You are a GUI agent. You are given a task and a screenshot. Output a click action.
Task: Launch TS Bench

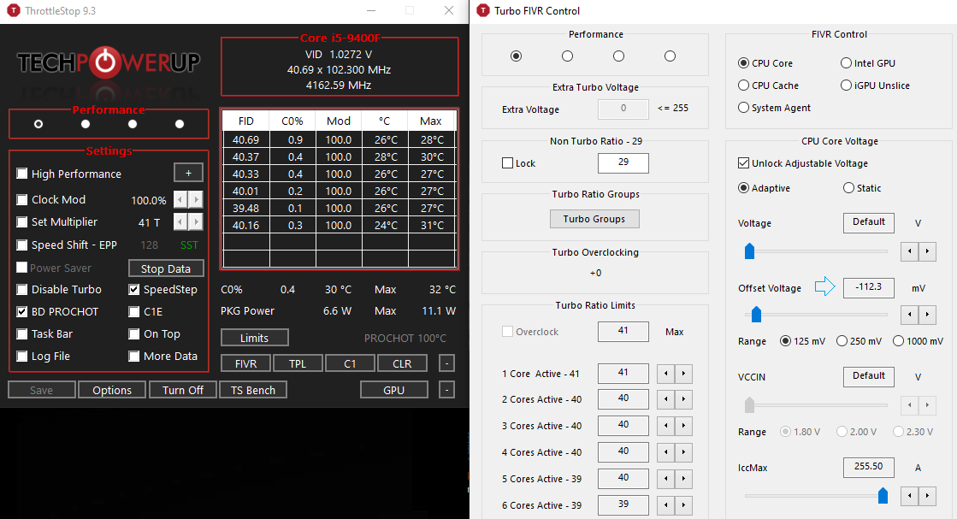pos(253,390)
